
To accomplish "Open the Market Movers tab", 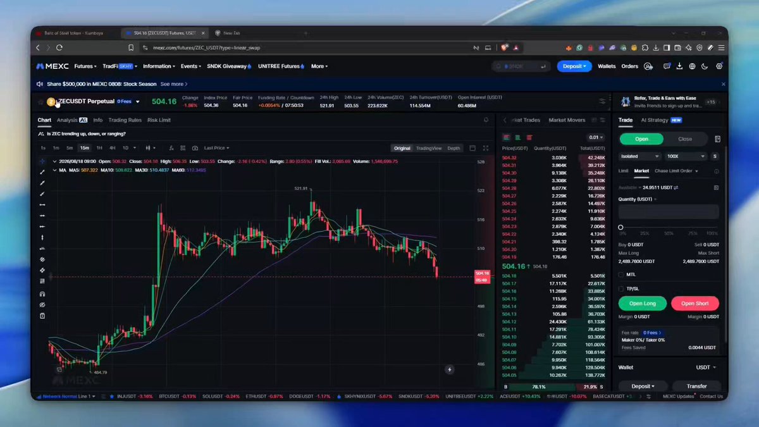I will coord(567,120).
